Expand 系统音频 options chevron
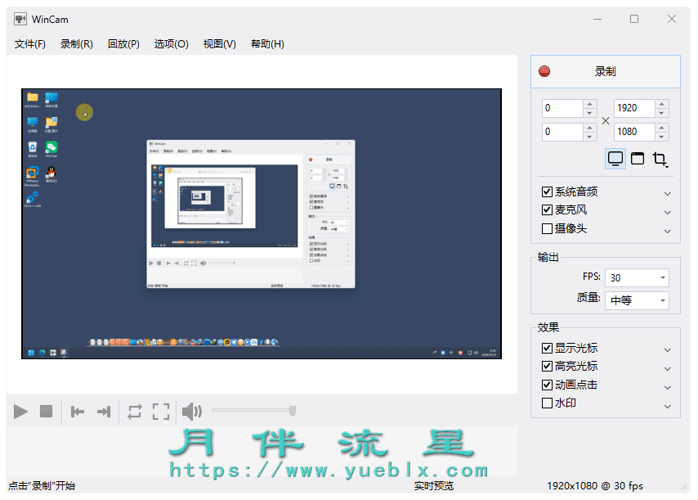The height and width of the screenshot is (500, 698). click(x=667, y=194)
